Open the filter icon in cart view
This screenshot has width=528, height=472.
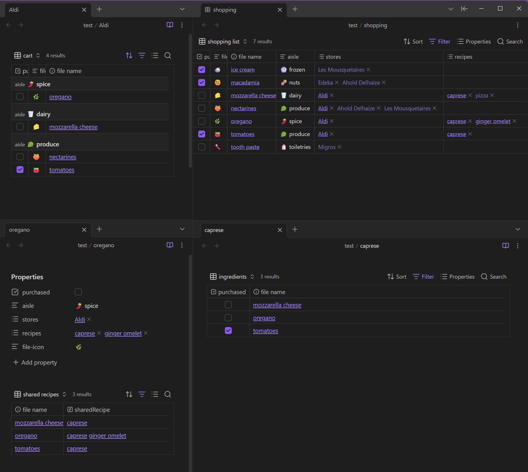point(142,56)
